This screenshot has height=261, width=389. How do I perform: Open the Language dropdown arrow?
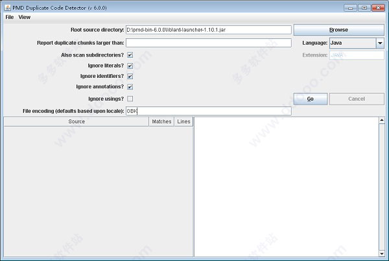[x=380, y=43]
